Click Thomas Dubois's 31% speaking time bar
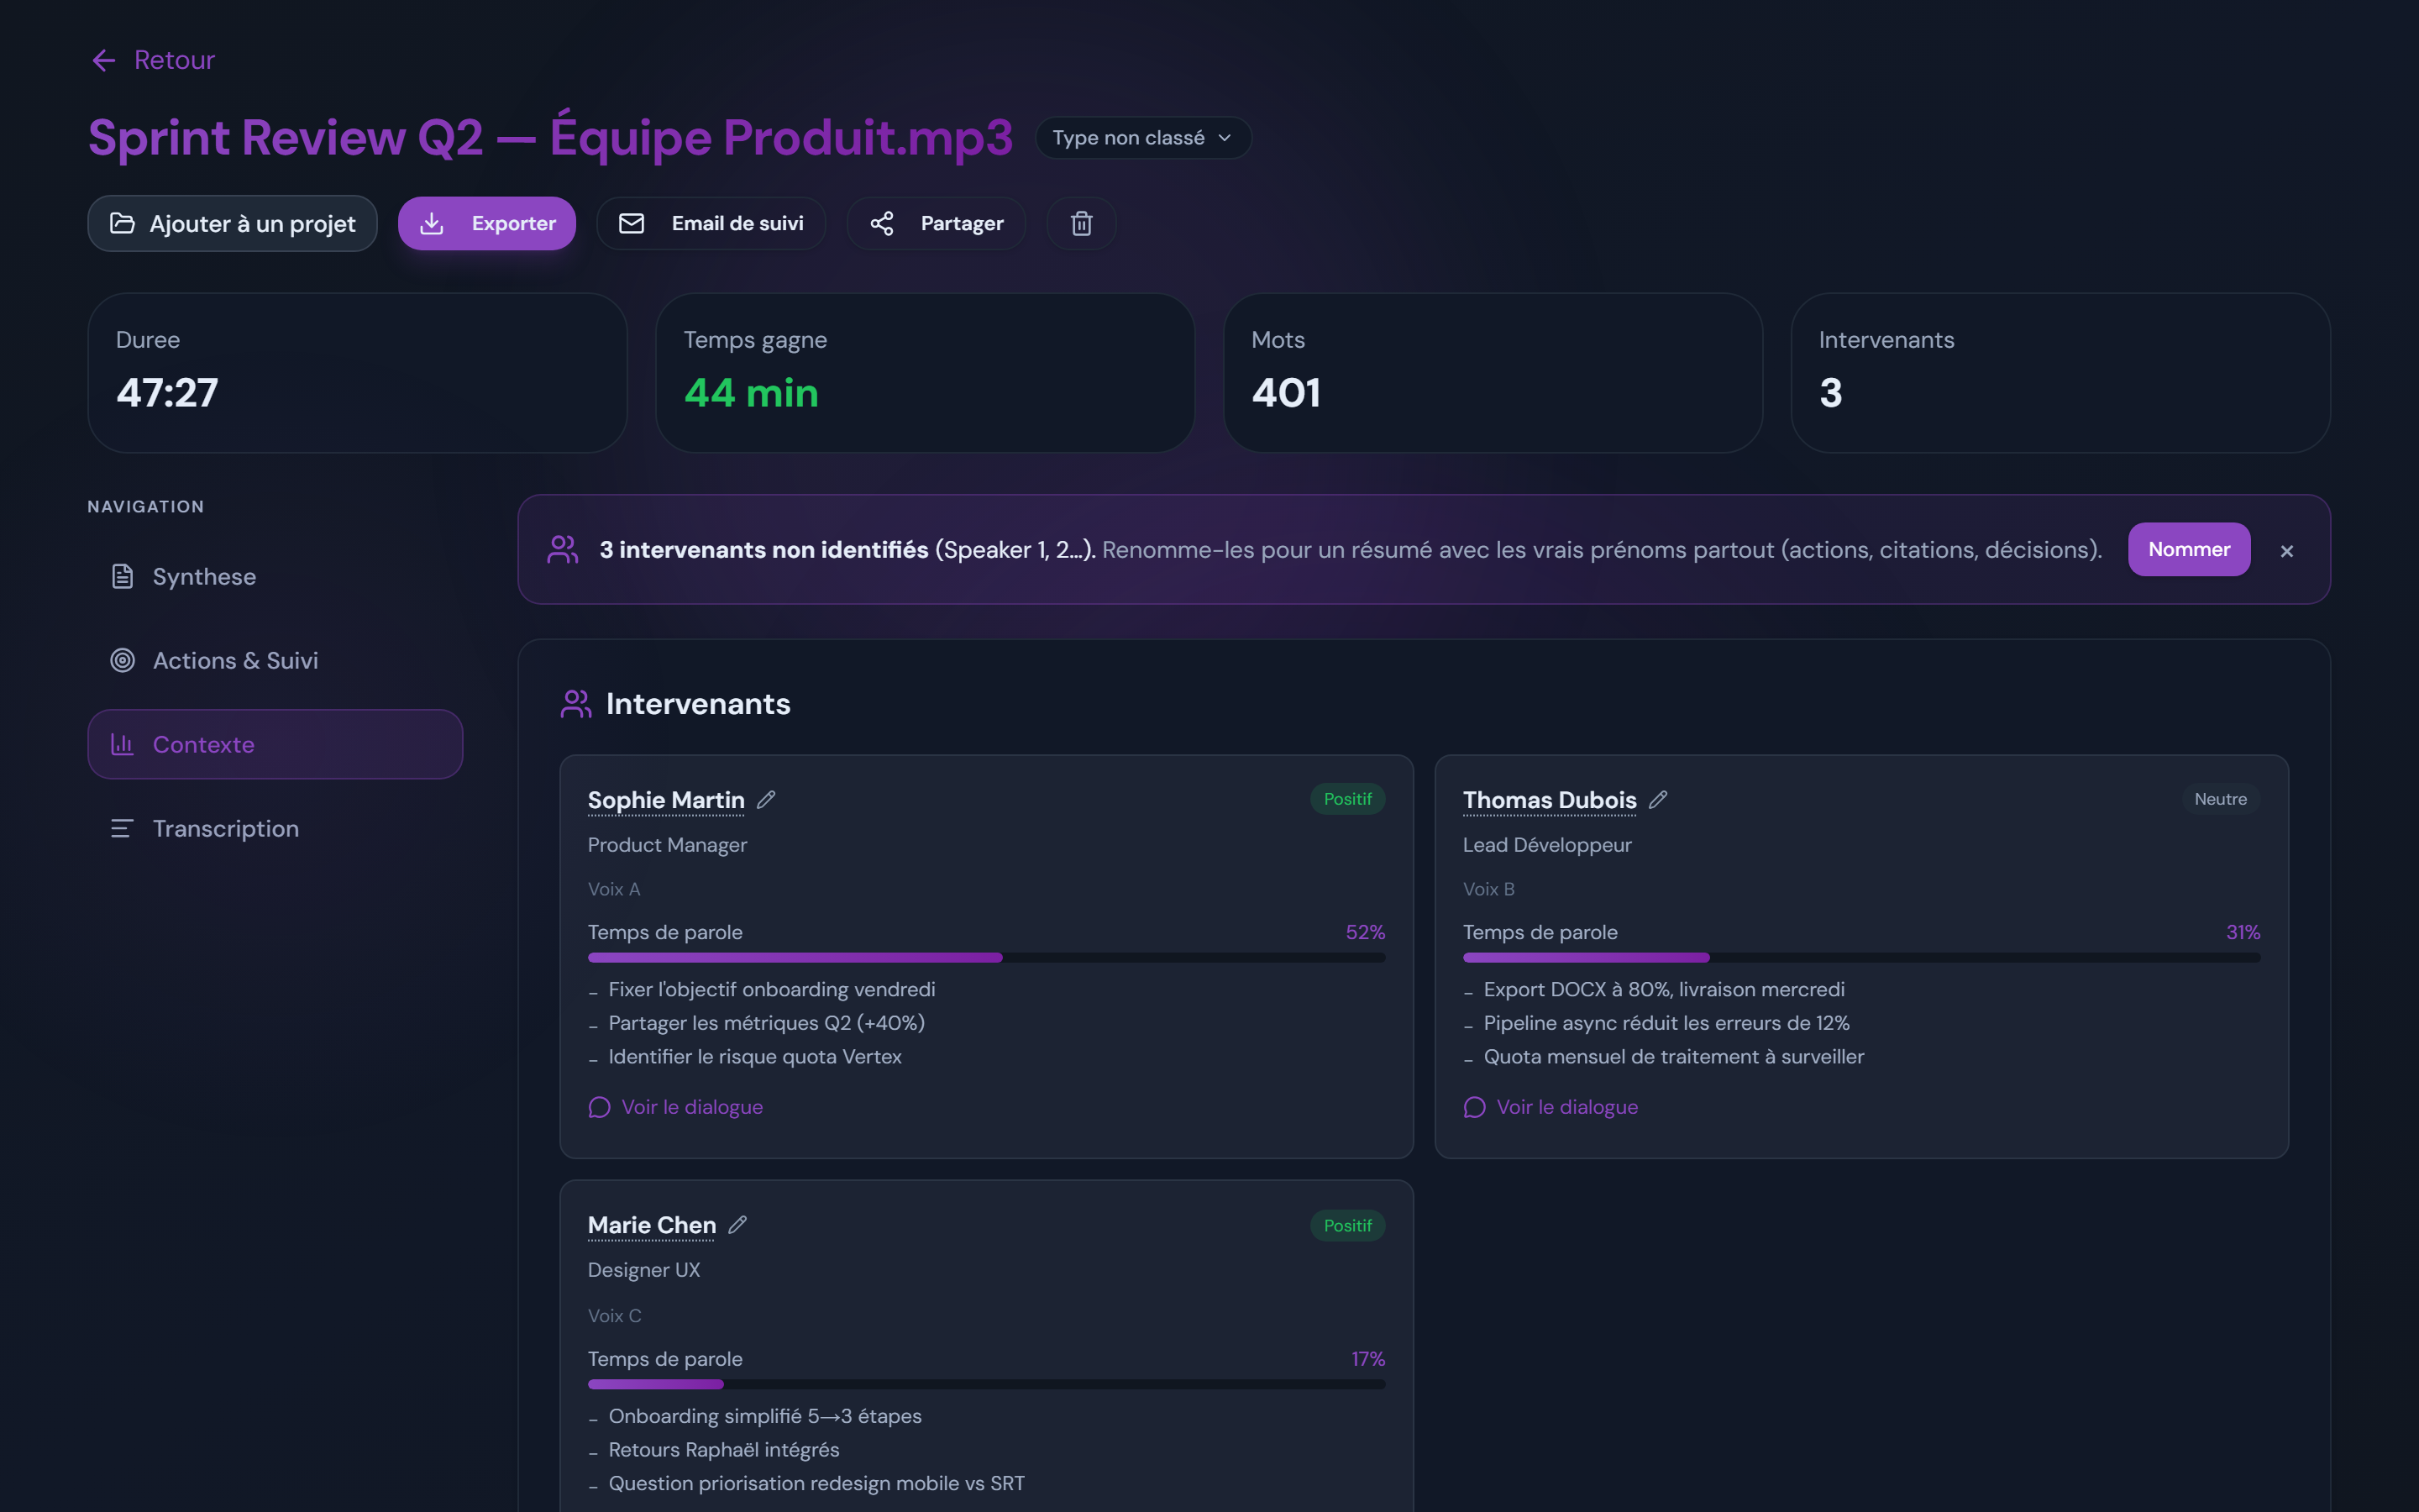 coord(1861,958)
